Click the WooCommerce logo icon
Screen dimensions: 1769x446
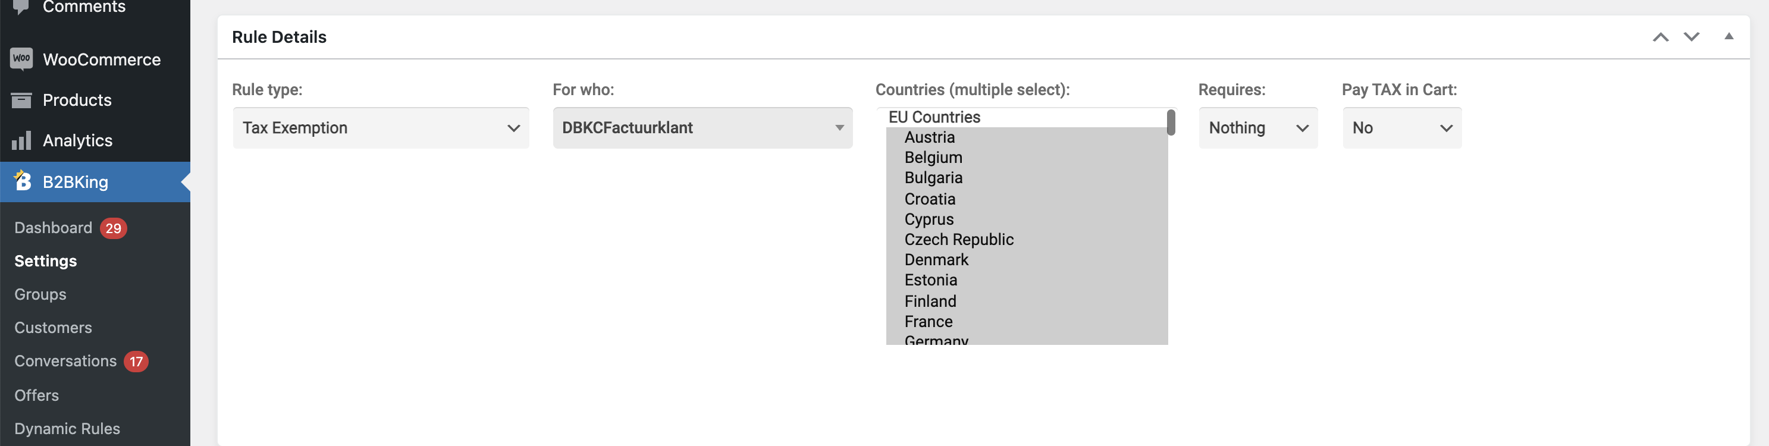tap(21, 59)
